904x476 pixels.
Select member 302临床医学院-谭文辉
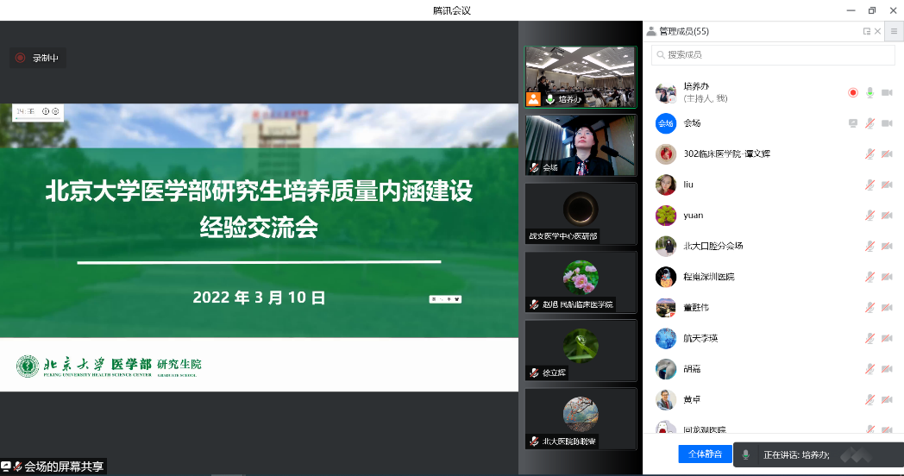pos(773,153)
